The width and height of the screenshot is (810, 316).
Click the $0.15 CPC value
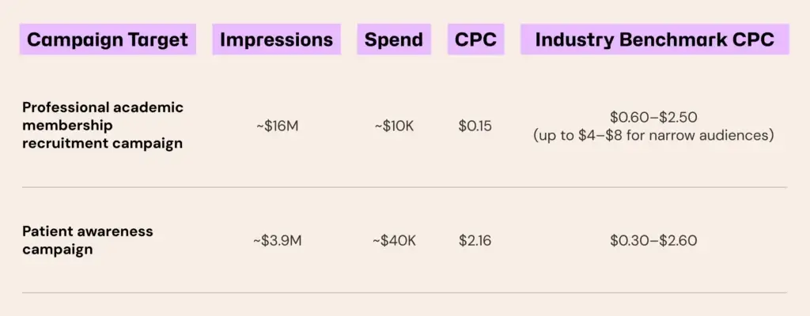475,126
